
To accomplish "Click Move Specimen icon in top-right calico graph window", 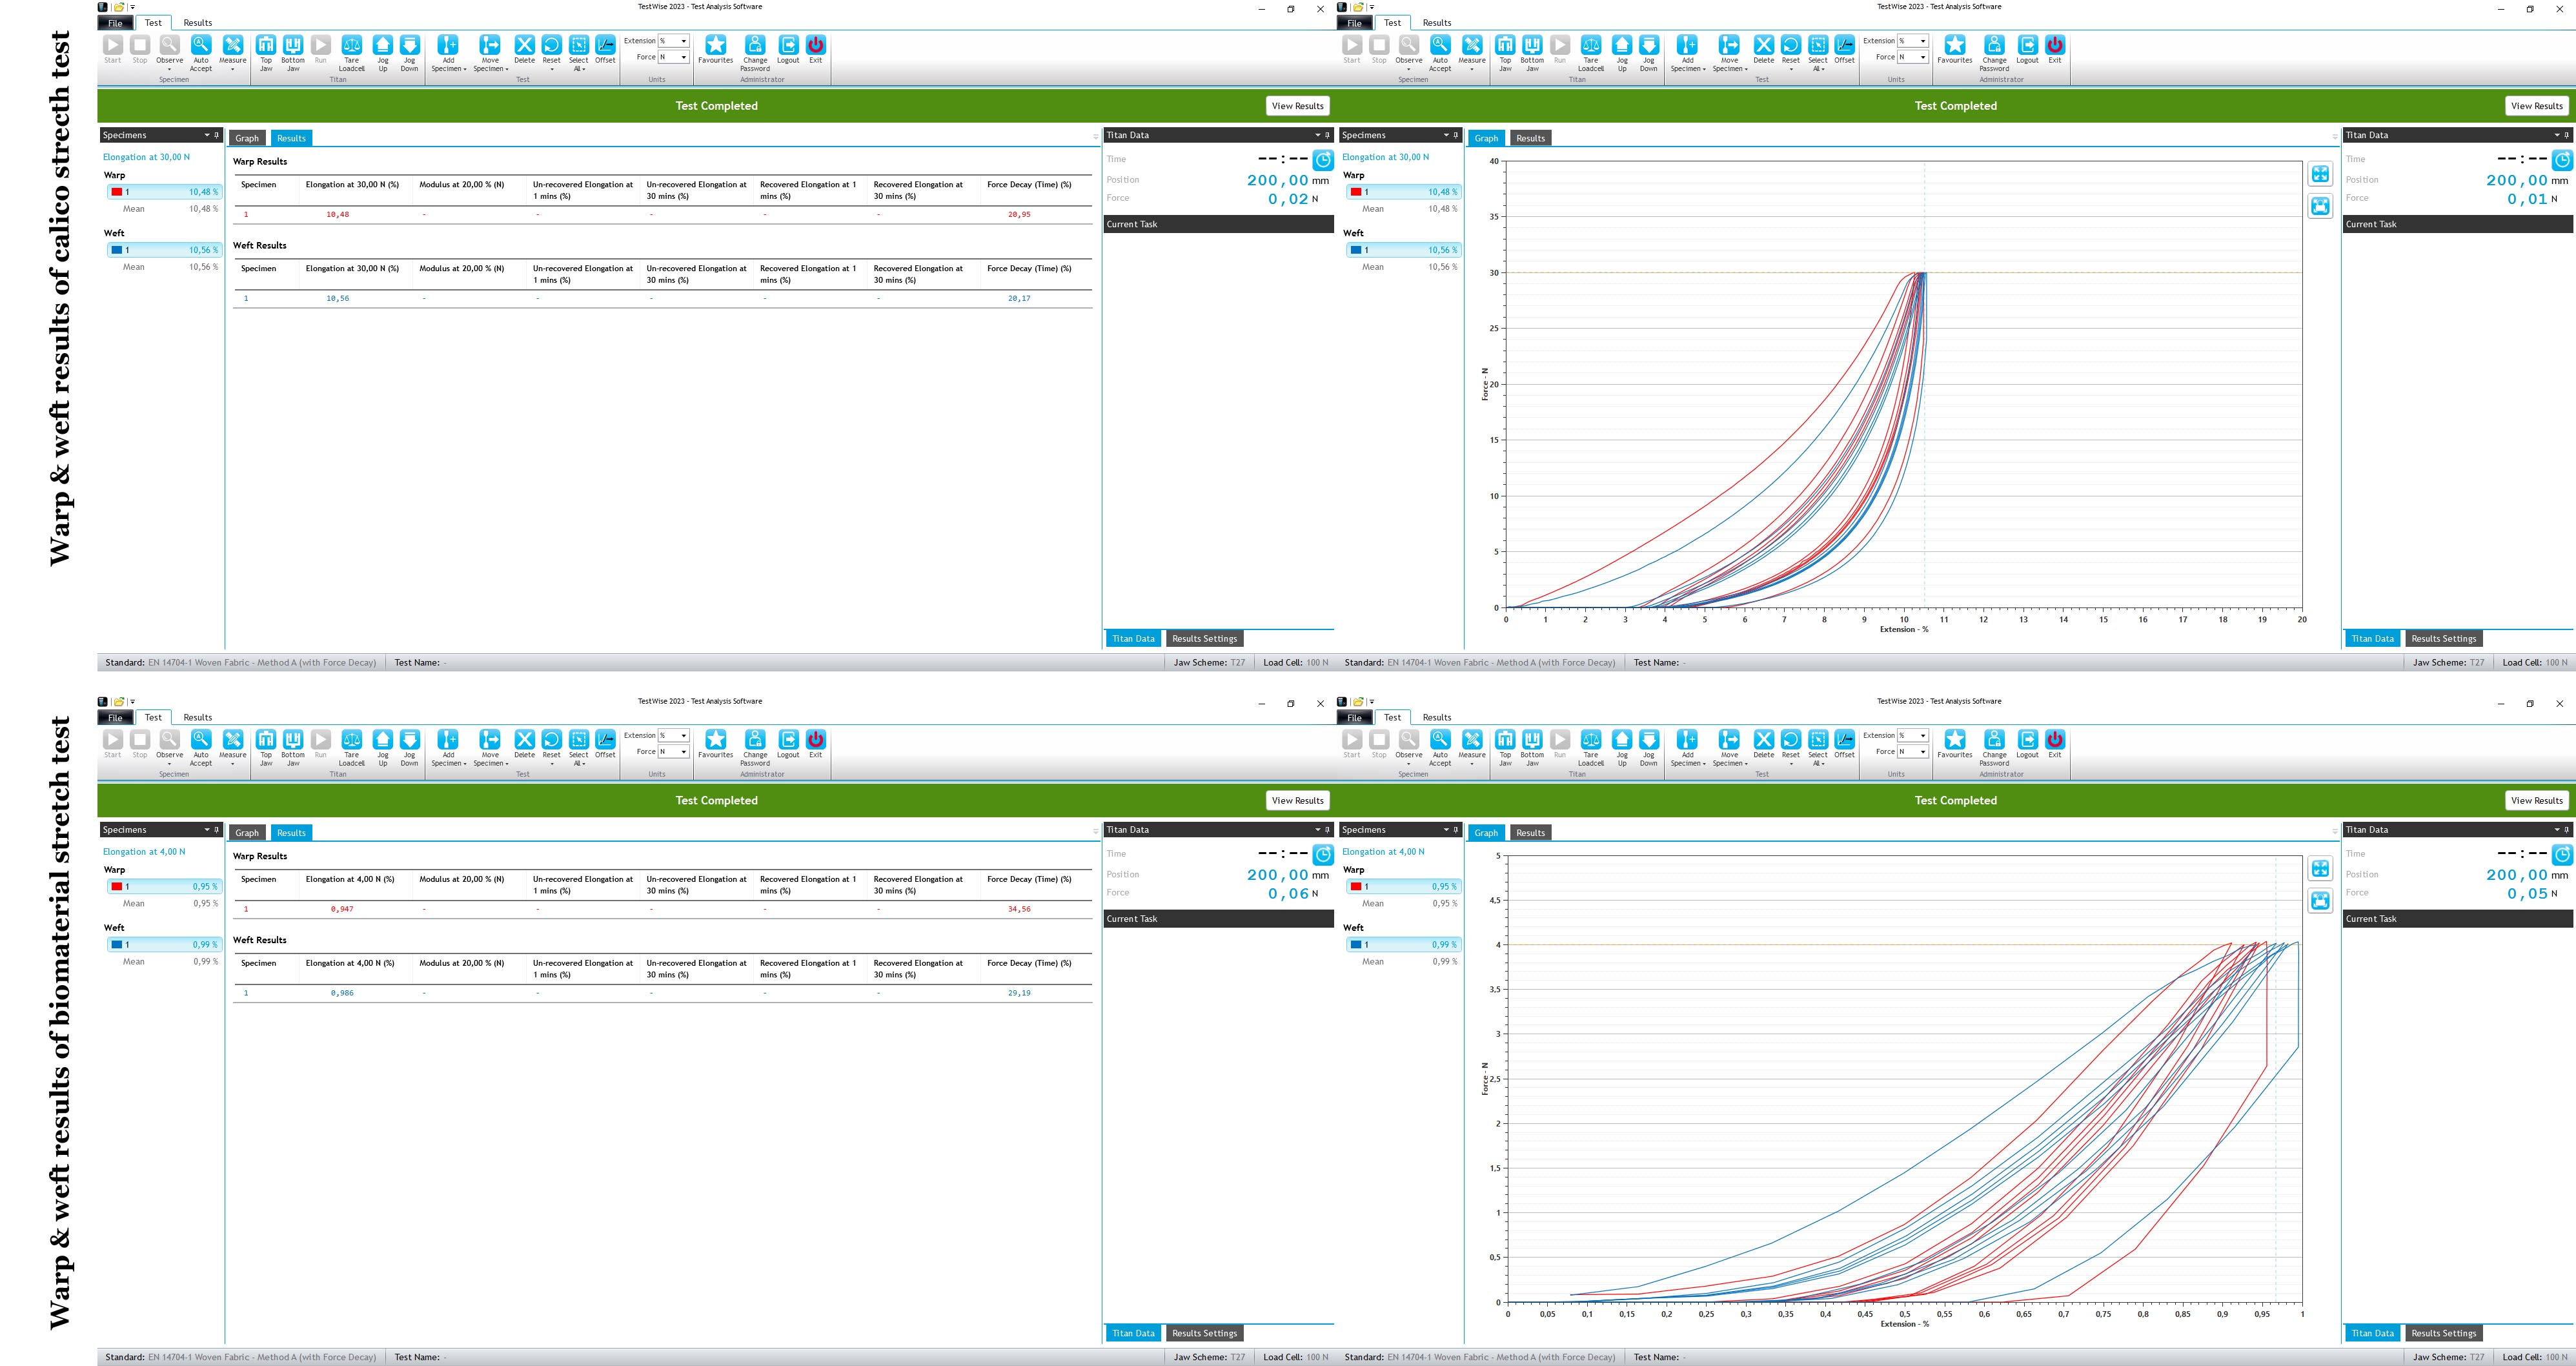I will click(x=1729, y=45).
